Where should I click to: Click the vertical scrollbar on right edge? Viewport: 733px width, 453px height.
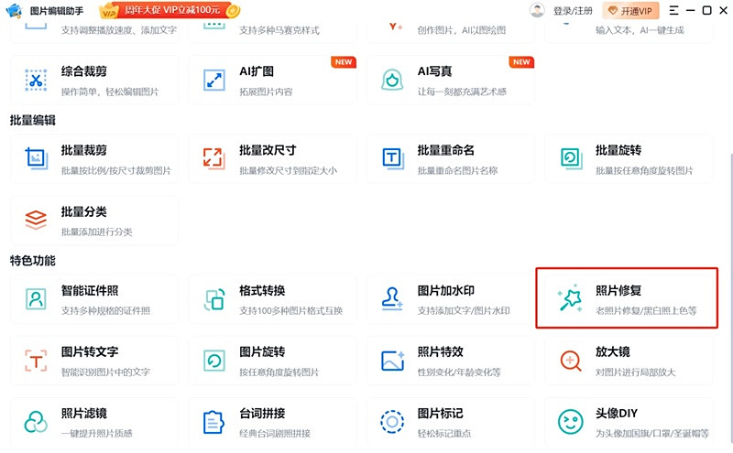tap(730, 297)
